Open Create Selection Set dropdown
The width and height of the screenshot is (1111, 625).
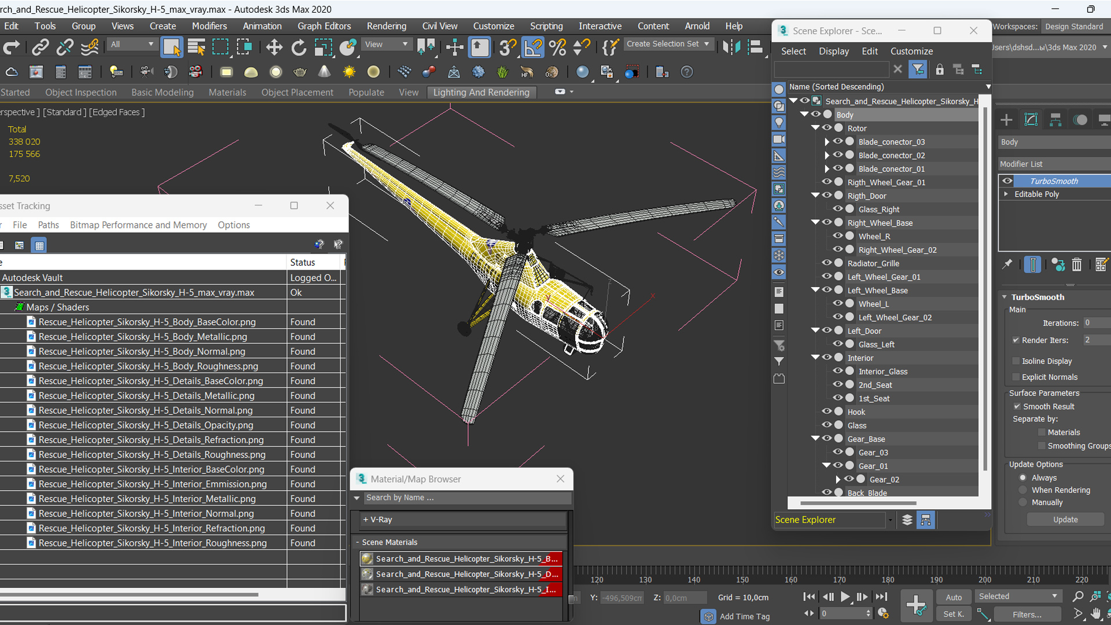(668, 44)
